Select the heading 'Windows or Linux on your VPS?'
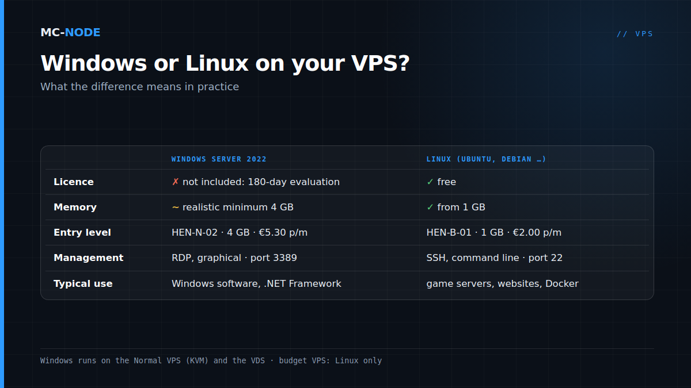691x388 pixels. [x=225, y=63]
